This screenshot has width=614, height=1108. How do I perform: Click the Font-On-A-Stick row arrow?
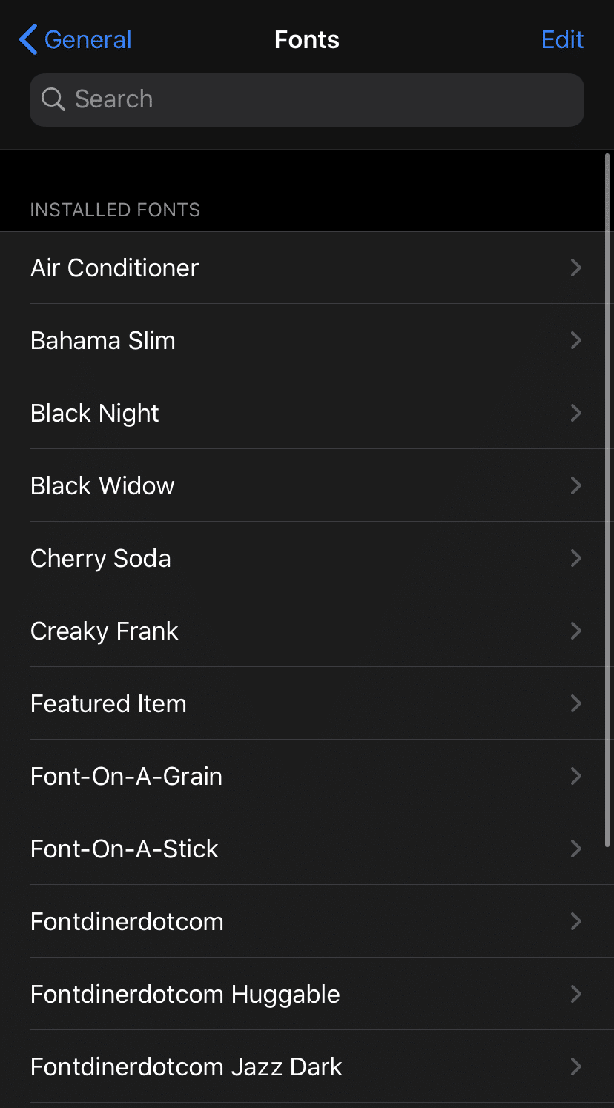[575, 849]
